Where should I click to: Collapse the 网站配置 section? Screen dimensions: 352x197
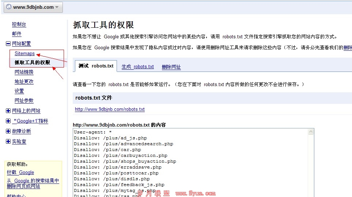pos(8,44)
